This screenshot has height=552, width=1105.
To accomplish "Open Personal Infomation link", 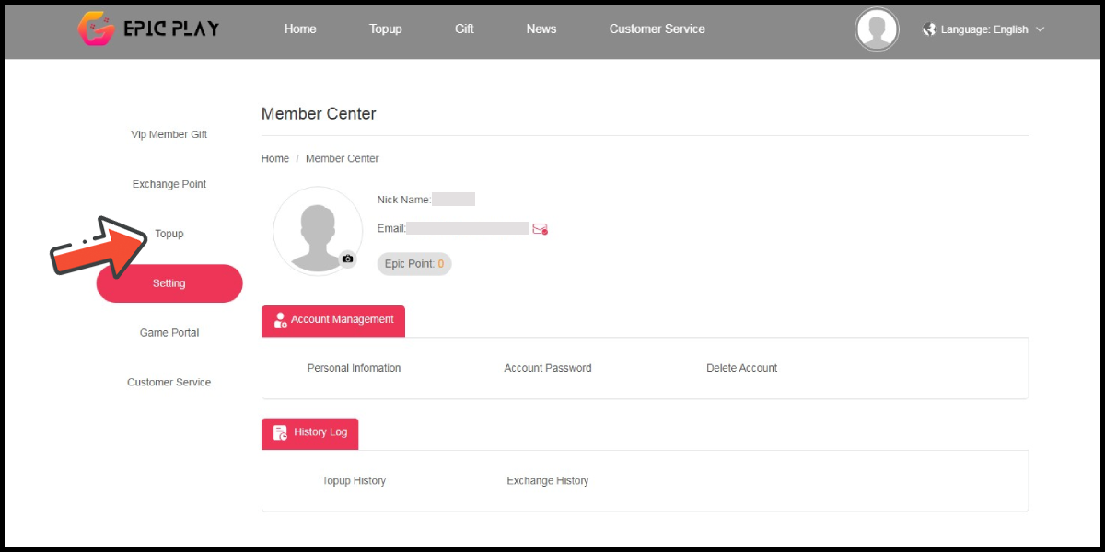I will 354,368.
